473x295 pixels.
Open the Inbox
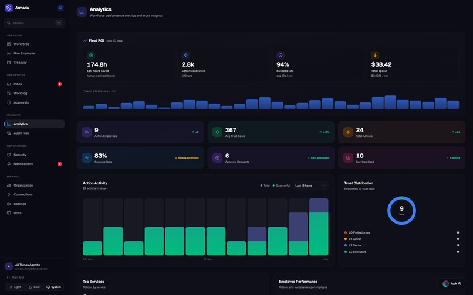35,84
